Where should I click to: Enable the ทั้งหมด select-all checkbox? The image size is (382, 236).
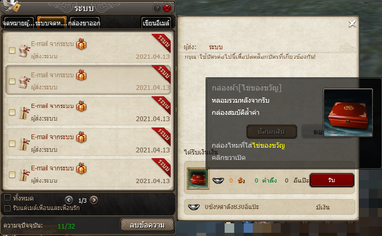pos(7,197)
